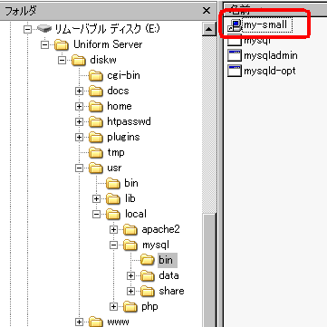The height and width of the screenshot is (327, 327).
Task: Close the folders pane with X
Action: point(207,11)
